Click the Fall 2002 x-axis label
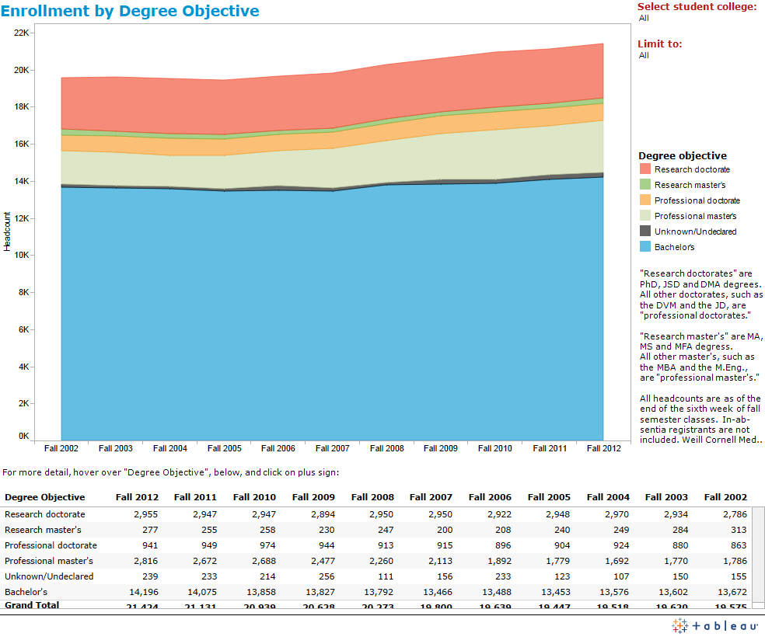 (x=61, y=448)
